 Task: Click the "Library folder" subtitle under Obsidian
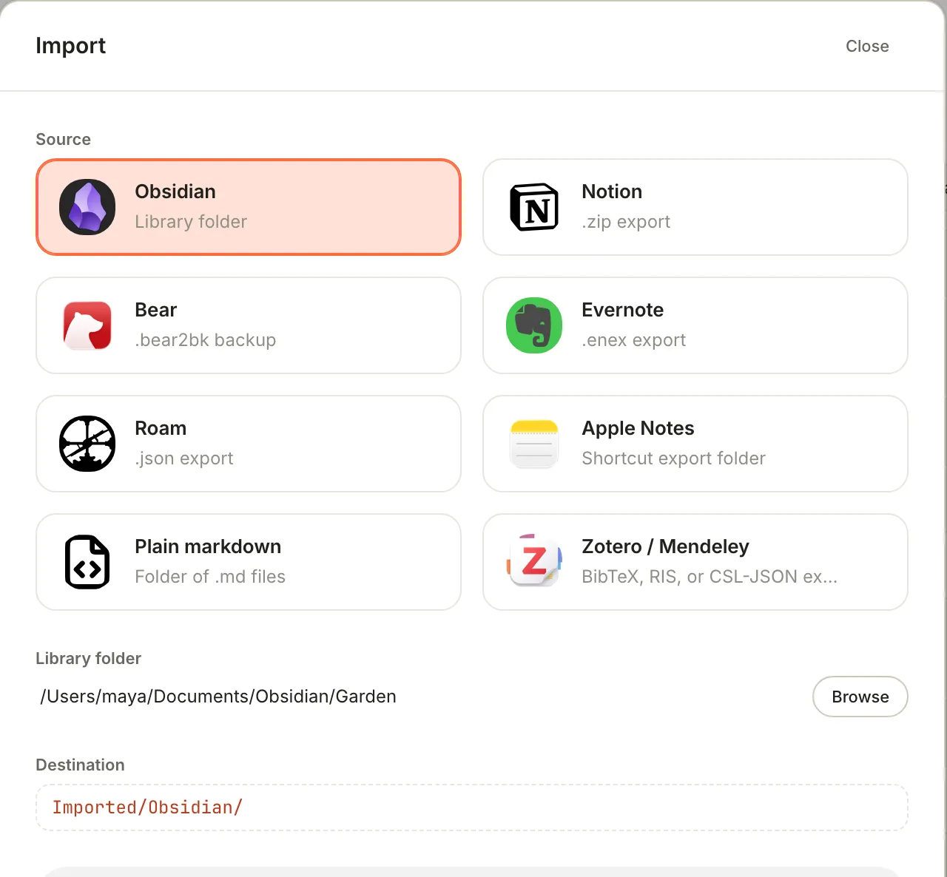[191, 222]
